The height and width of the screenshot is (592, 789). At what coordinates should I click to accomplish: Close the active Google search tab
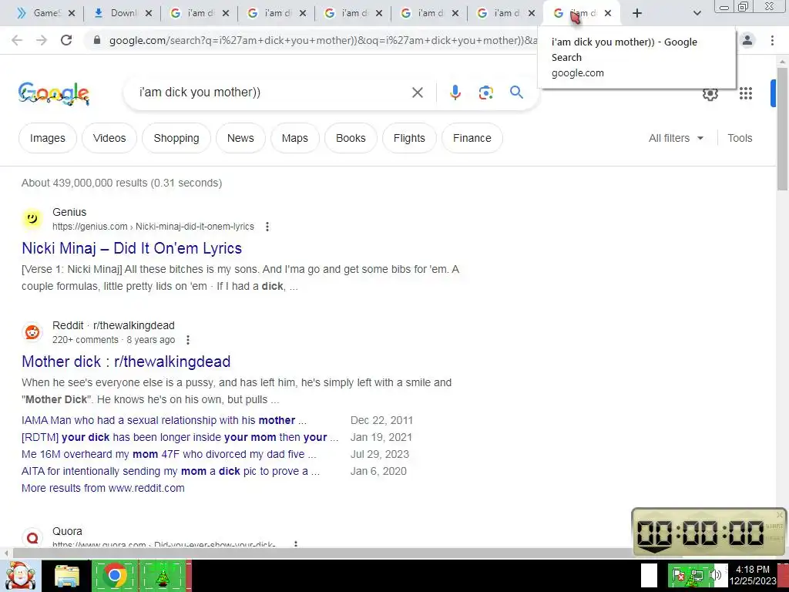pyautogui.click(x=608, y=14)
